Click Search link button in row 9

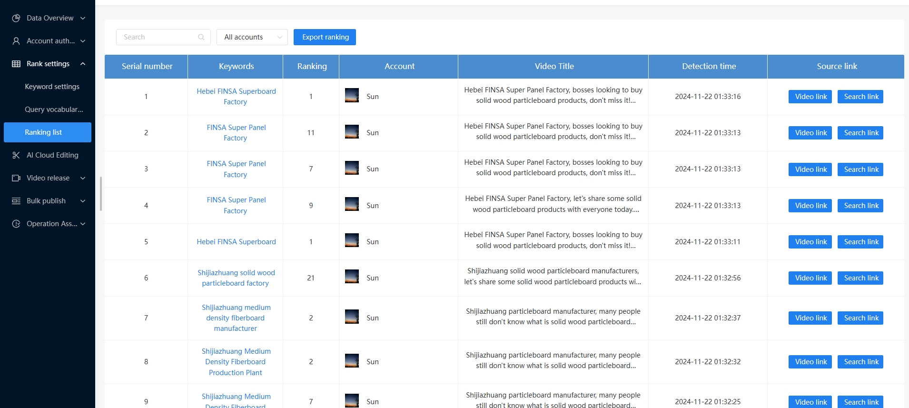(860, 402)
